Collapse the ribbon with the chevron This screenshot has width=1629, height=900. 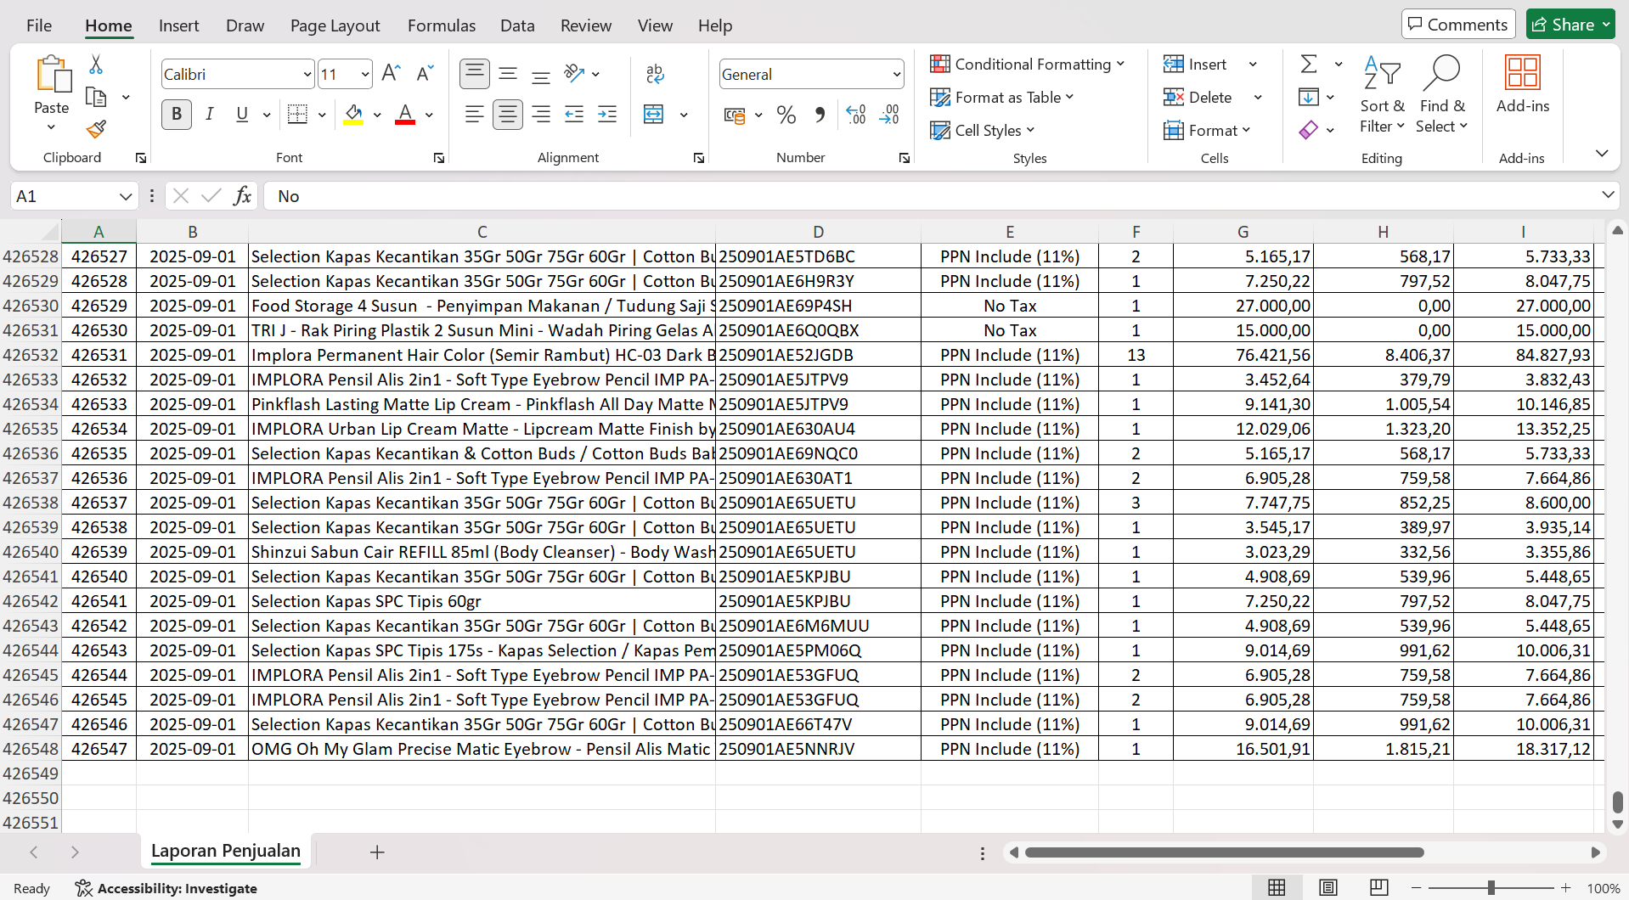click(x=1602, y=154)
